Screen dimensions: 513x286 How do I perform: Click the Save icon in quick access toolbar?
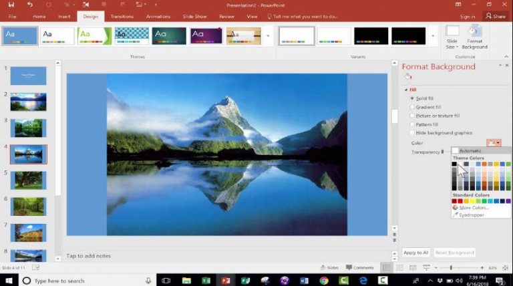pos(11,5)
